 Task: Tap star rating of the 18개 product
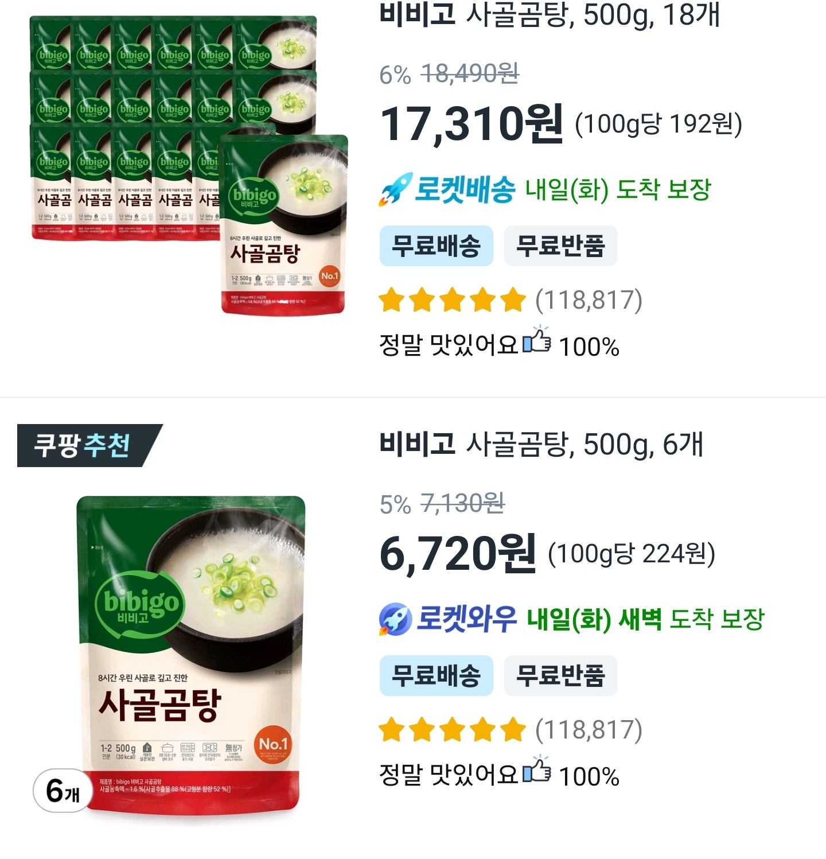click(452, 300)
